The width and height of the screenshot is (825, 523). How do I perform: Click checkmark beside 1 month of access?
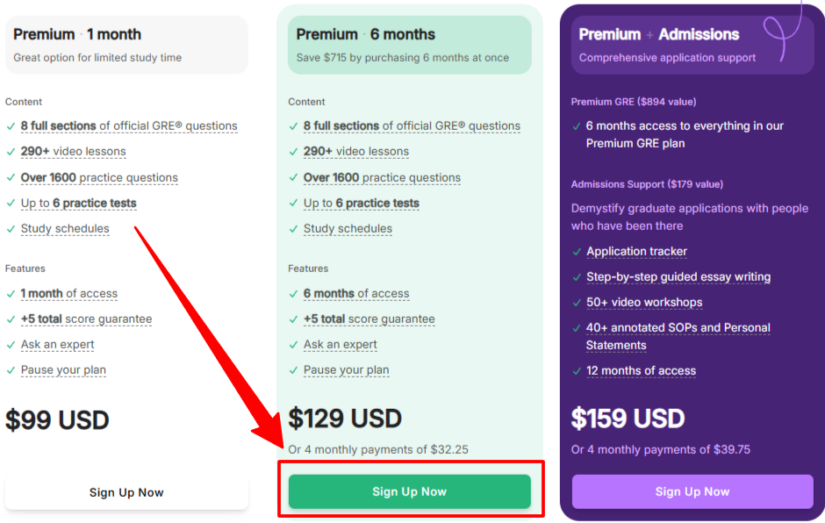tap(11, 294)
